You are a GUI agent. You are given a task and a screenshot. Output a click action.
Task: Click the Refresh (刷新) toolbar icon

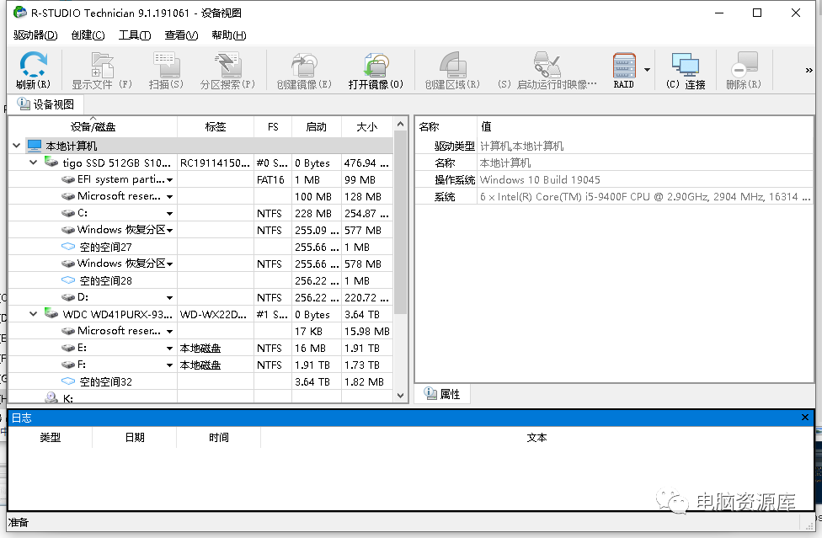33,65
